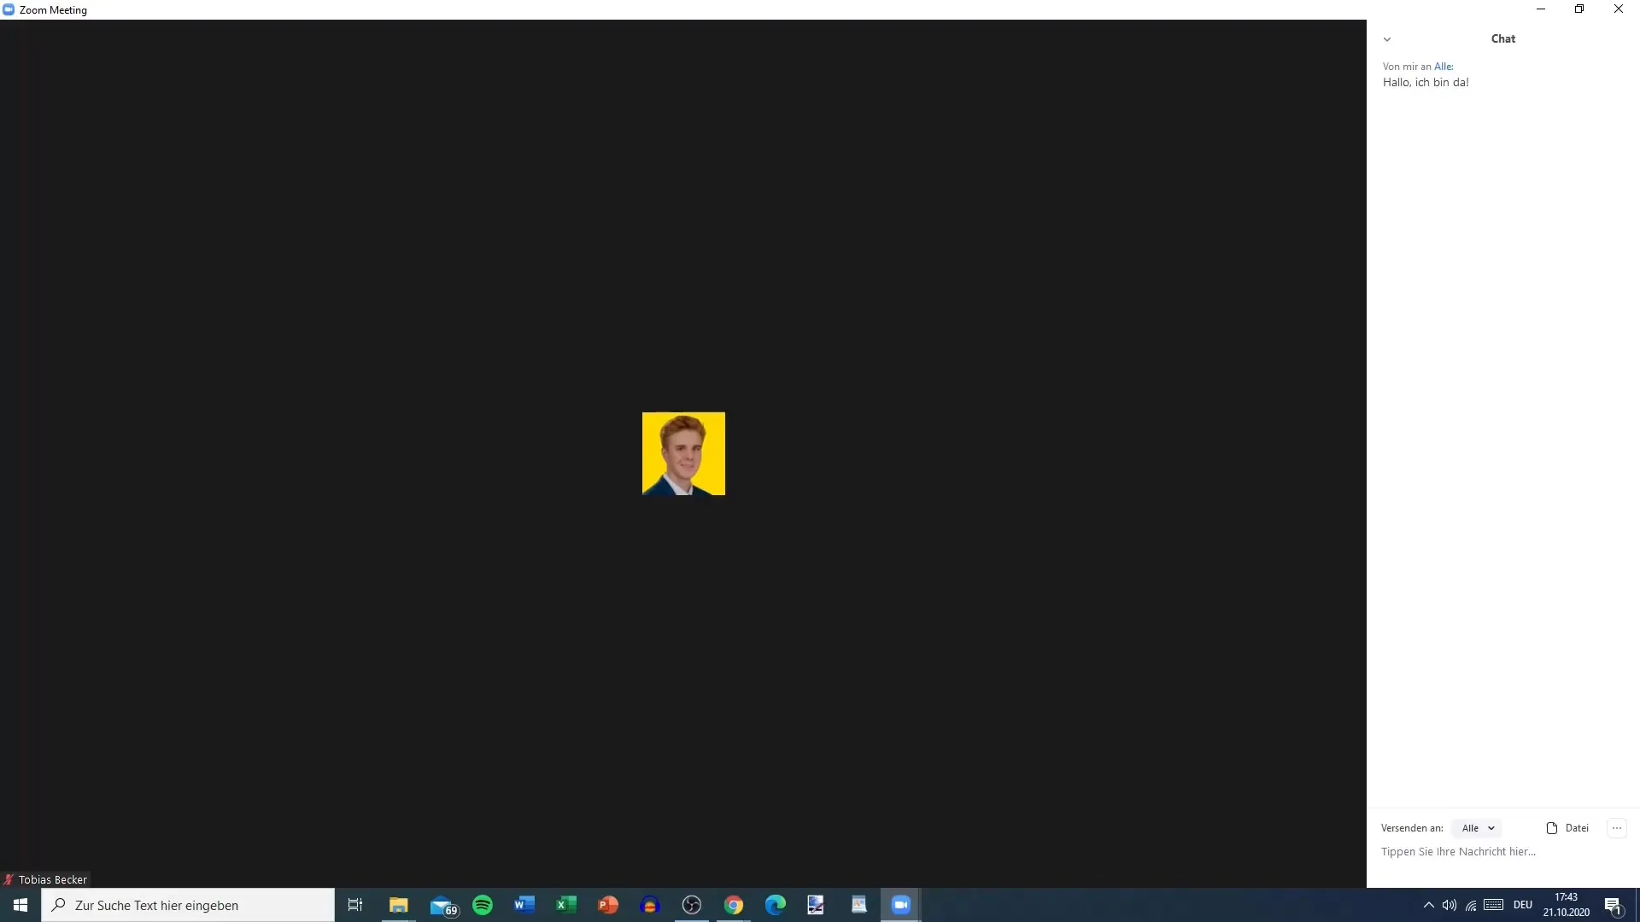The width and height of the screenshot is (1640, 922).
Task: Click the Tobias Becker profile thumbnail
Action: tap(685, 453)
